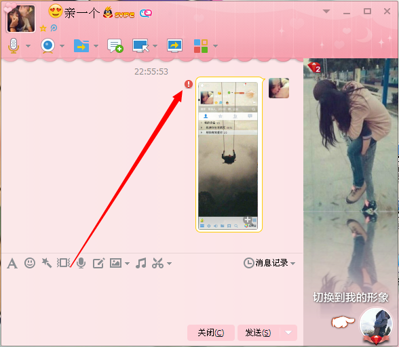The image size is (399, 347).
Task: Maximize the chat window
Action: click(367, 12)
